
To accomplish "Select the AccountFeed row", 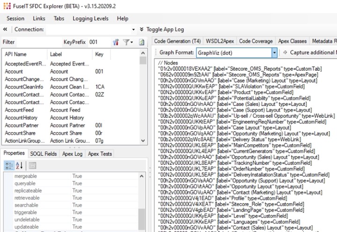I will click(71, 110).
